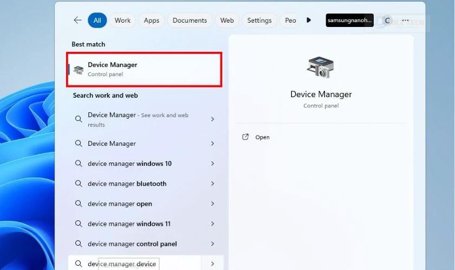Click search icon beside see work and web results
Image resolution: width=455 pixels, height=270 pixels.
tap(79, 119)
